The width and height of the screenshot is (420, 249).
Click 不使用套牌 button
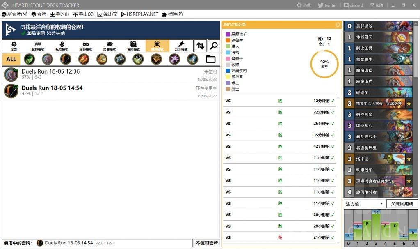[x=207, y=243]
